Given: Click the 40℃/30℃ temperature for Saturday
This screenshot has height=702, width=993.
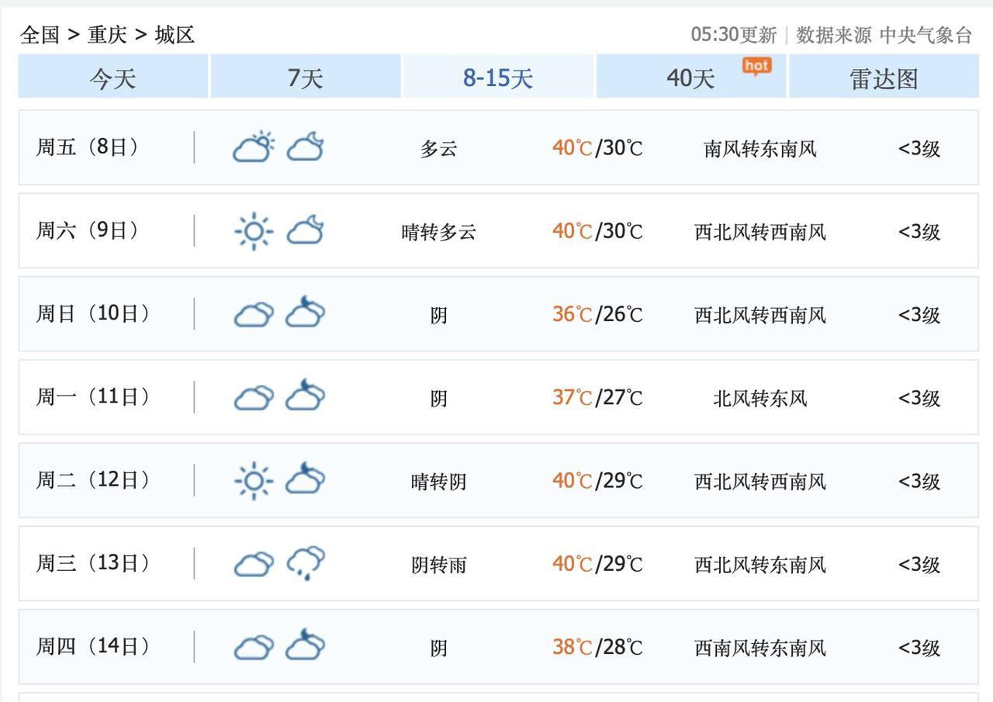Looking at the screenshot, I should click(597, 231).
